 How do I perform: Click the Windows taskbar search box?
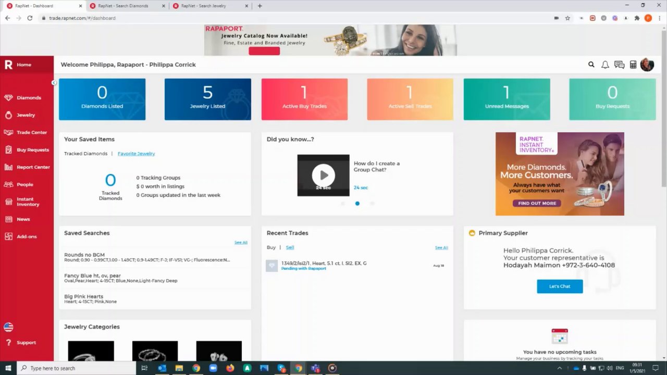[76, 368]
